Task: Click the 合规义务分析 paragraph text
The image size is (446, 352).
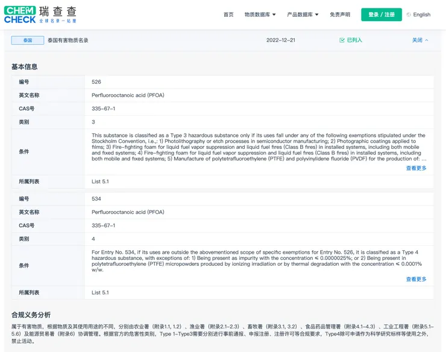Action: [x=223, y=334]
